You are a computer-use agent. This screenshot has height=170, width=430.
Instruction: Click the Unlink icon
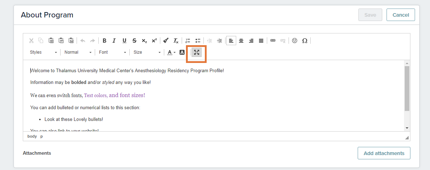pos(283,41)
